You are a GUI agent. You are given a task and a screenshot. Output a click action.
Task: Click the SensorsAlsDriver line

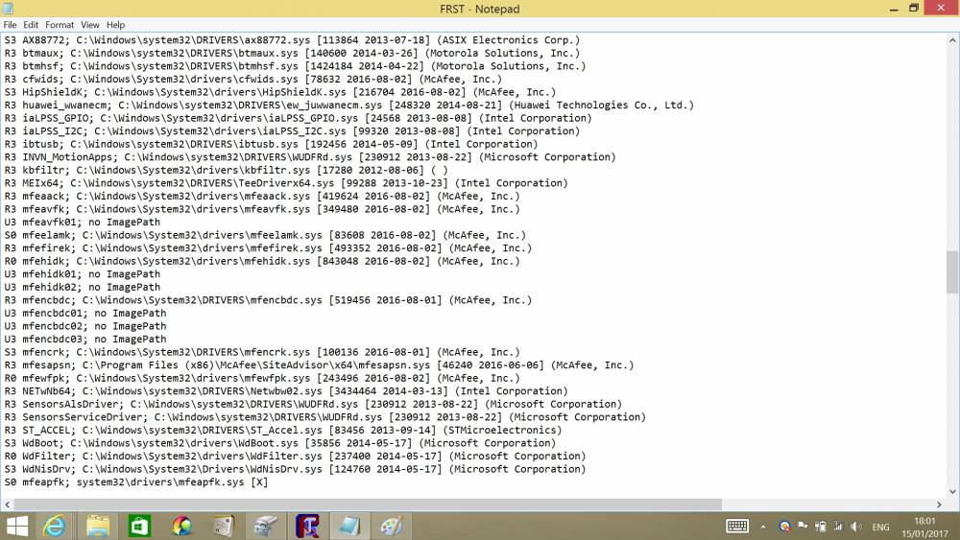[x=313, y=404]
